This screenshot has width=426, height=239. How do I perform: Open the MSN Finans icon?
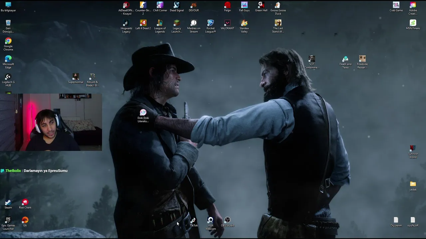[413, 25]
